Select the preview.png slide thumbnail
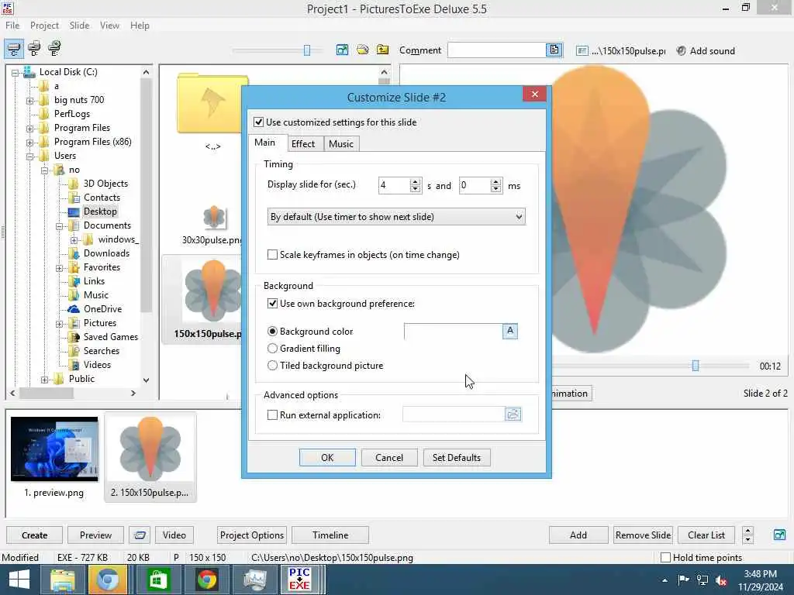This screenshot has width=794, height=595. 54,449
